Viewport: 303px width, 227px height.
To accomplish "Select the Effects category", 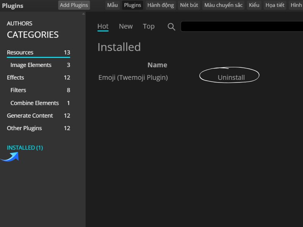I will point(39,78).
